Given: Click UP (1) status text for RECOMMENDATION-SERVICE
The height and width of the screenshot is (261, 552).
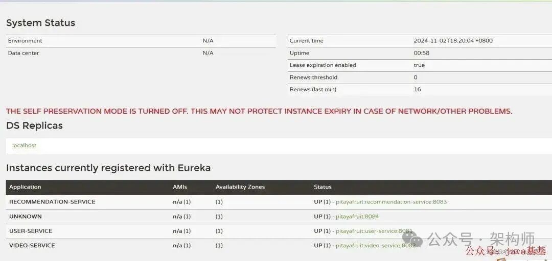Looking at the screenshot, I should pos(322,202).
